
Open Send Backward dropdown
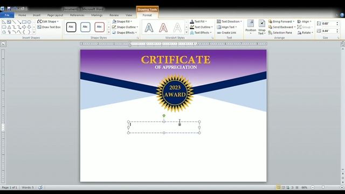(x=282, y=27)
